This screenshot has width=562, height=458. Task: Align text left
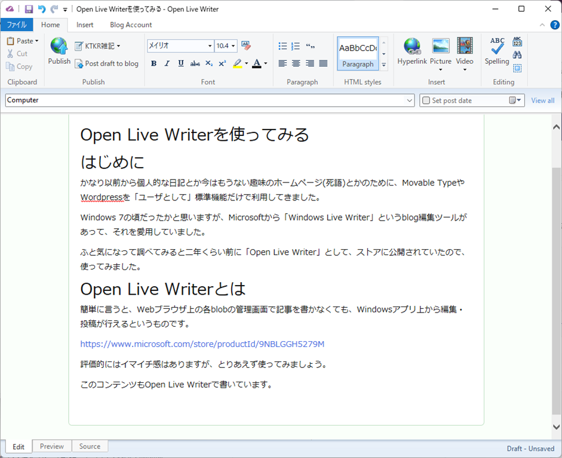(x=283, y=63)
